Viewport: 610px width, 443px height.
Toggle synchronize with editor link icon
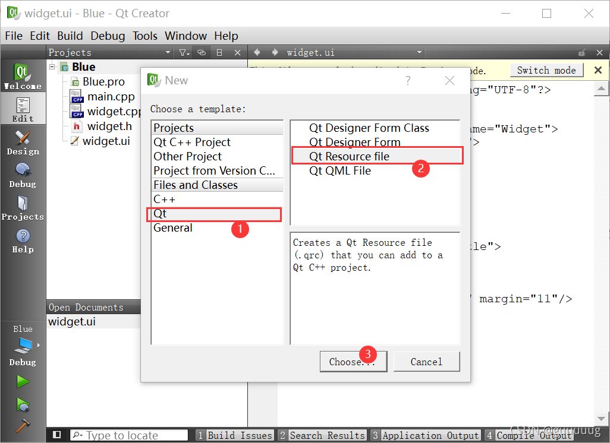click(202, 52)
